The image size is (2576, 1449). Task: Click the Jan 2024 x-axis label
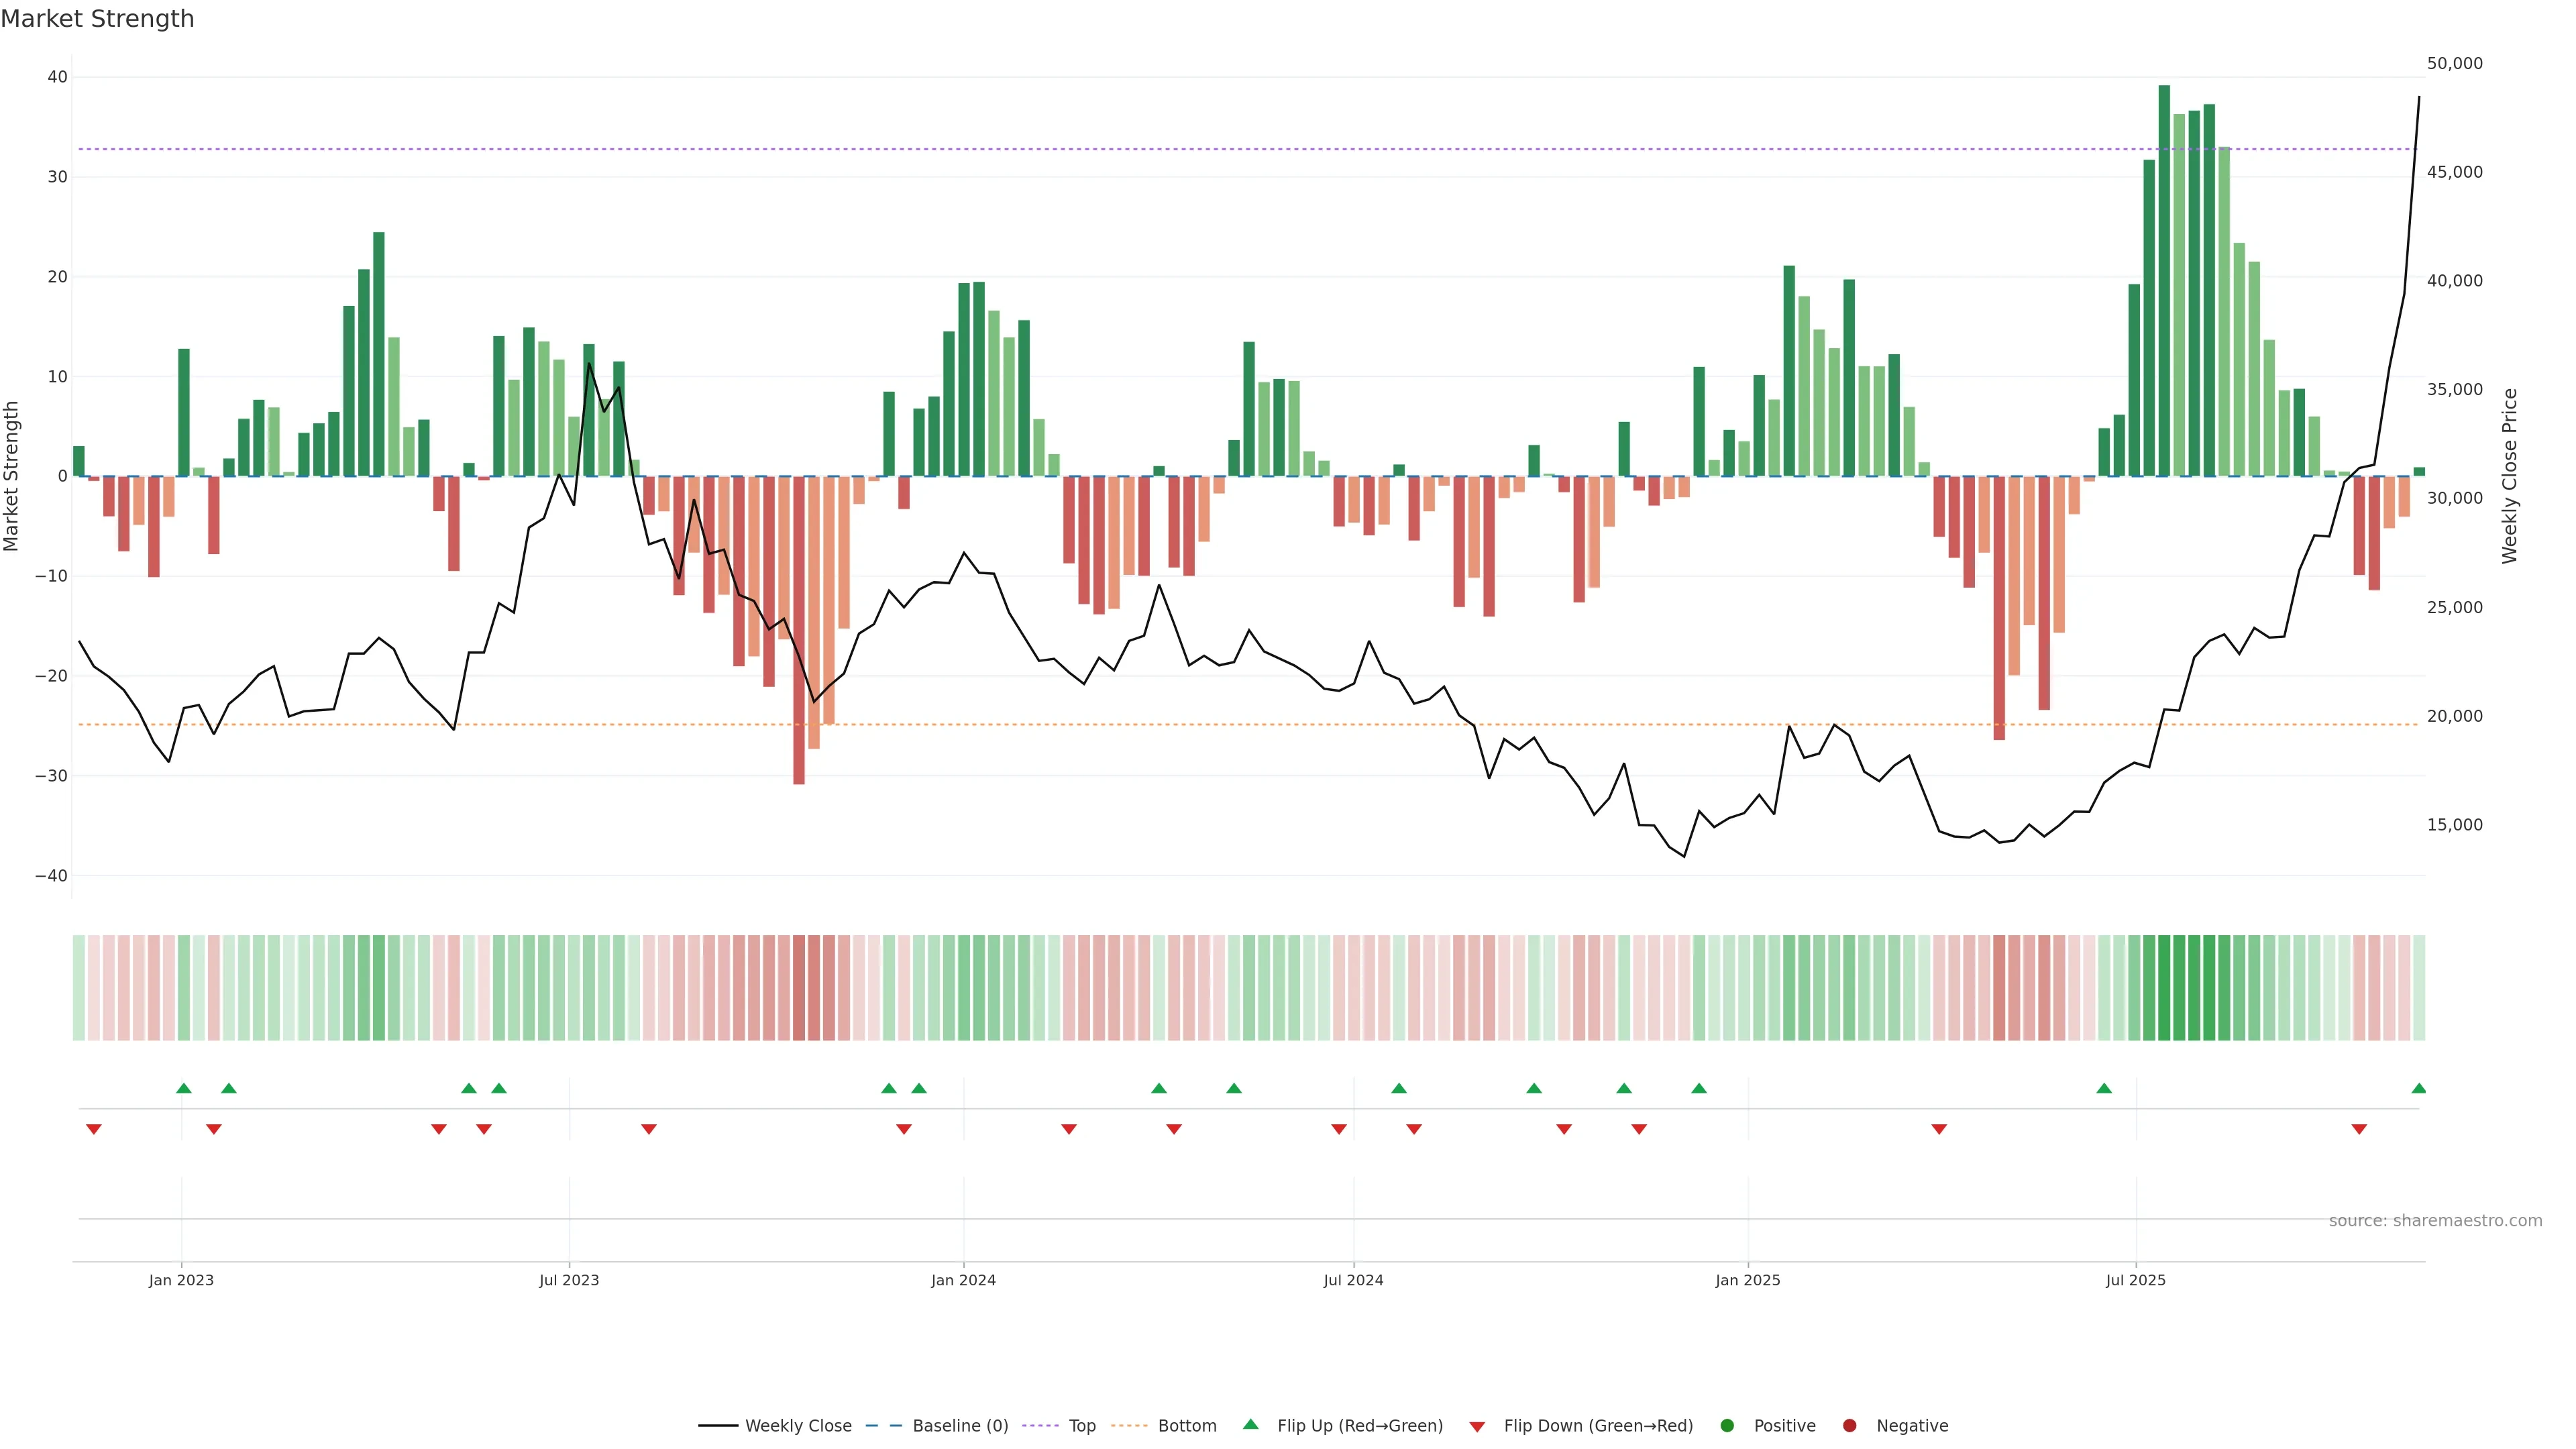[x=963, y=1280]
